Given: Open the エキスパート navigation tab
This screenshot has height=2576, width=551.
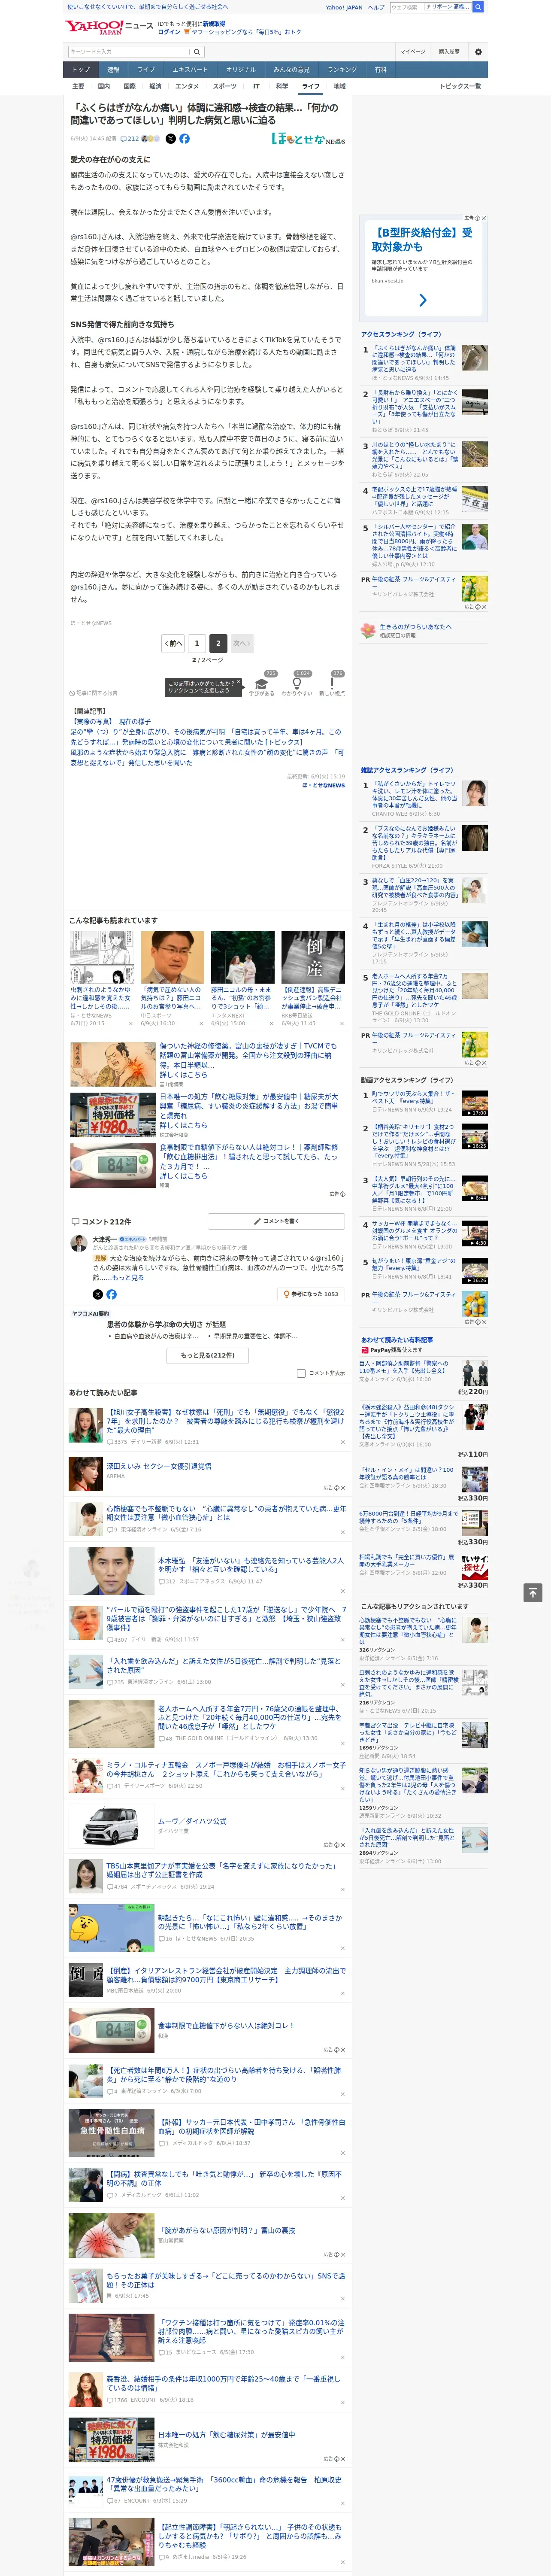Looking at the screenshot, I should 190,70.
